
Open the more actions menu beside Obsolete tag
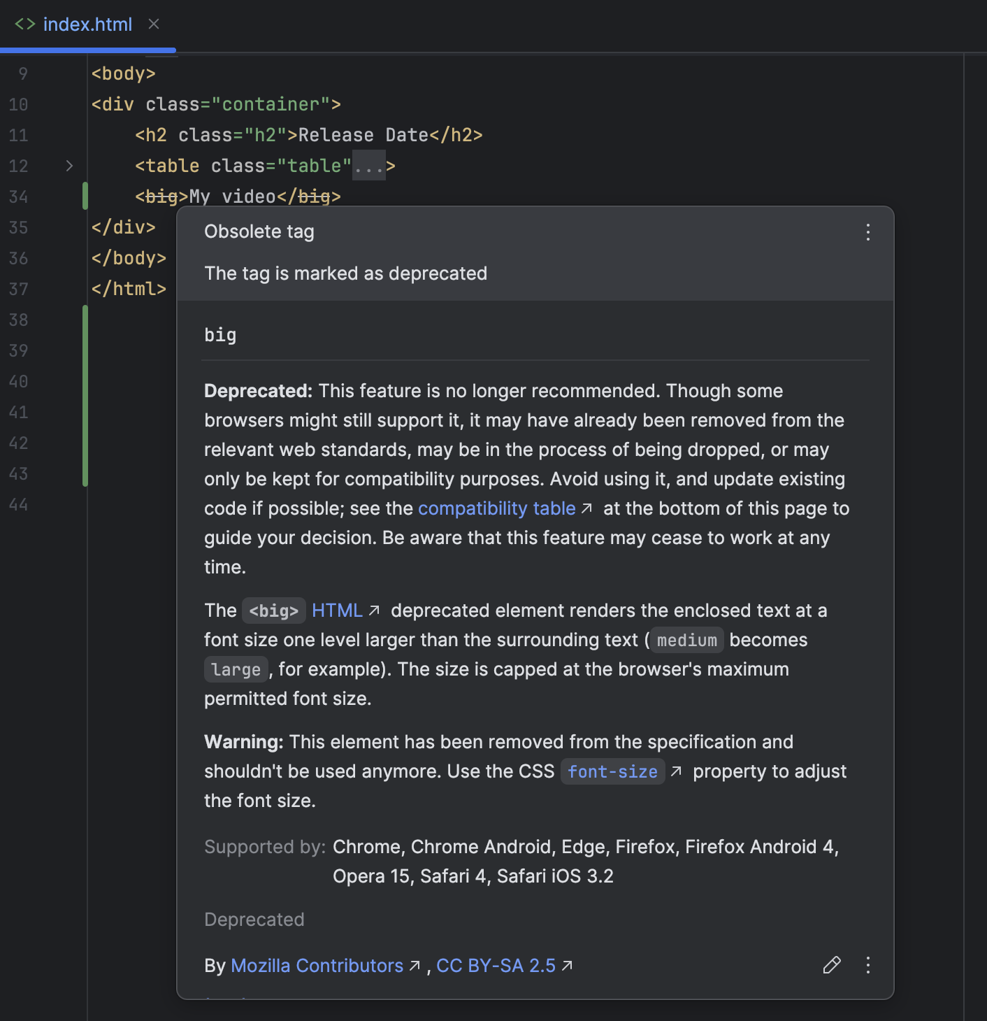[868, 232]
